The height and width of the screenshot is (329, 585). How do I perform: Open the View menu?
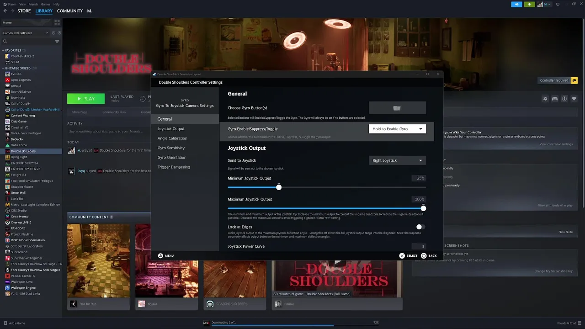22,4
